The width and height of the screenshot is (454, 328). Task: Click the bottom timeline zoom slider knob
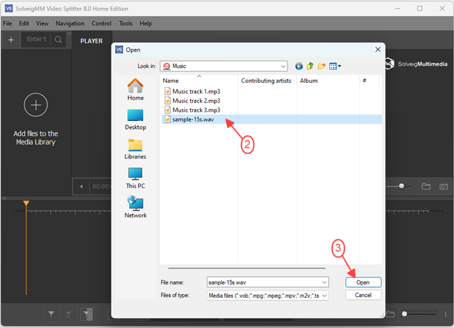(405, 314)
